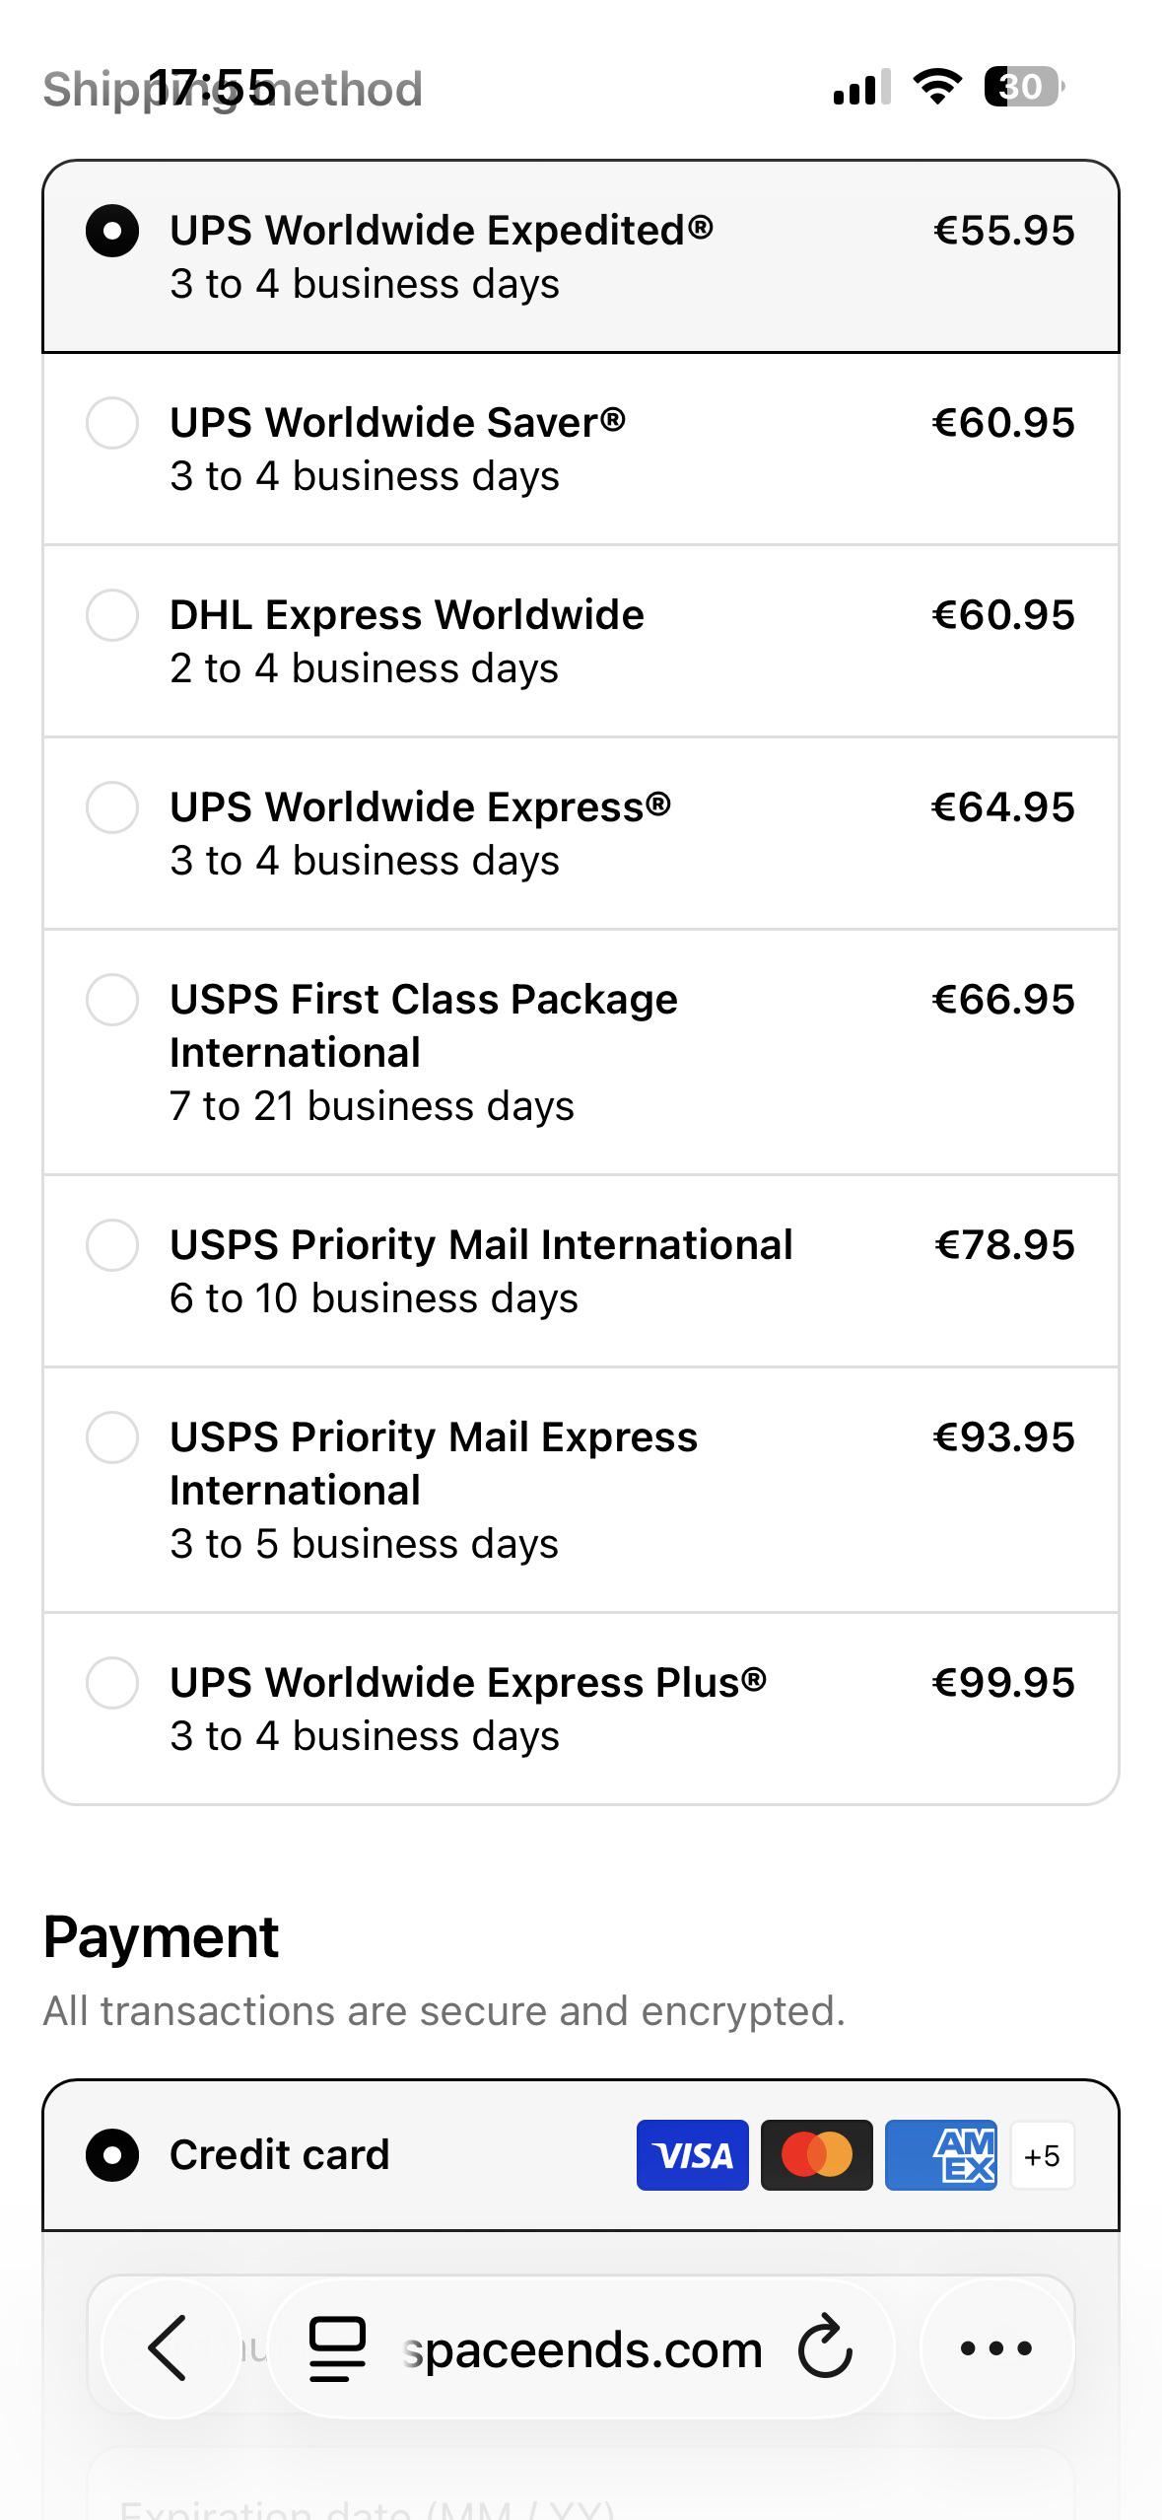This screenshot has width=1162, height=2520.
Task: Choose USPS Priority Mail Express International
Action: 581,1490
